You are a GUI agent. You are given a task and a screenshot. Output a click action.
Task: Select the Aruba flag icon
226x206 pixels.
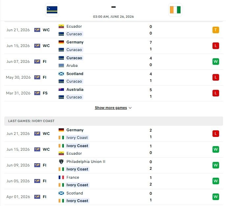(61, 65)
